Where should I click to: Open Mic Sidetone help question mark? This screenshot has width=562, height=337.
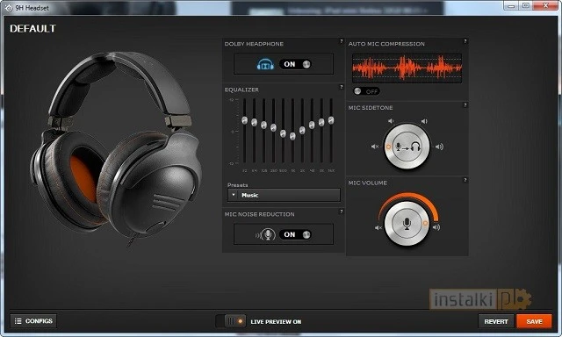(465, 105)
